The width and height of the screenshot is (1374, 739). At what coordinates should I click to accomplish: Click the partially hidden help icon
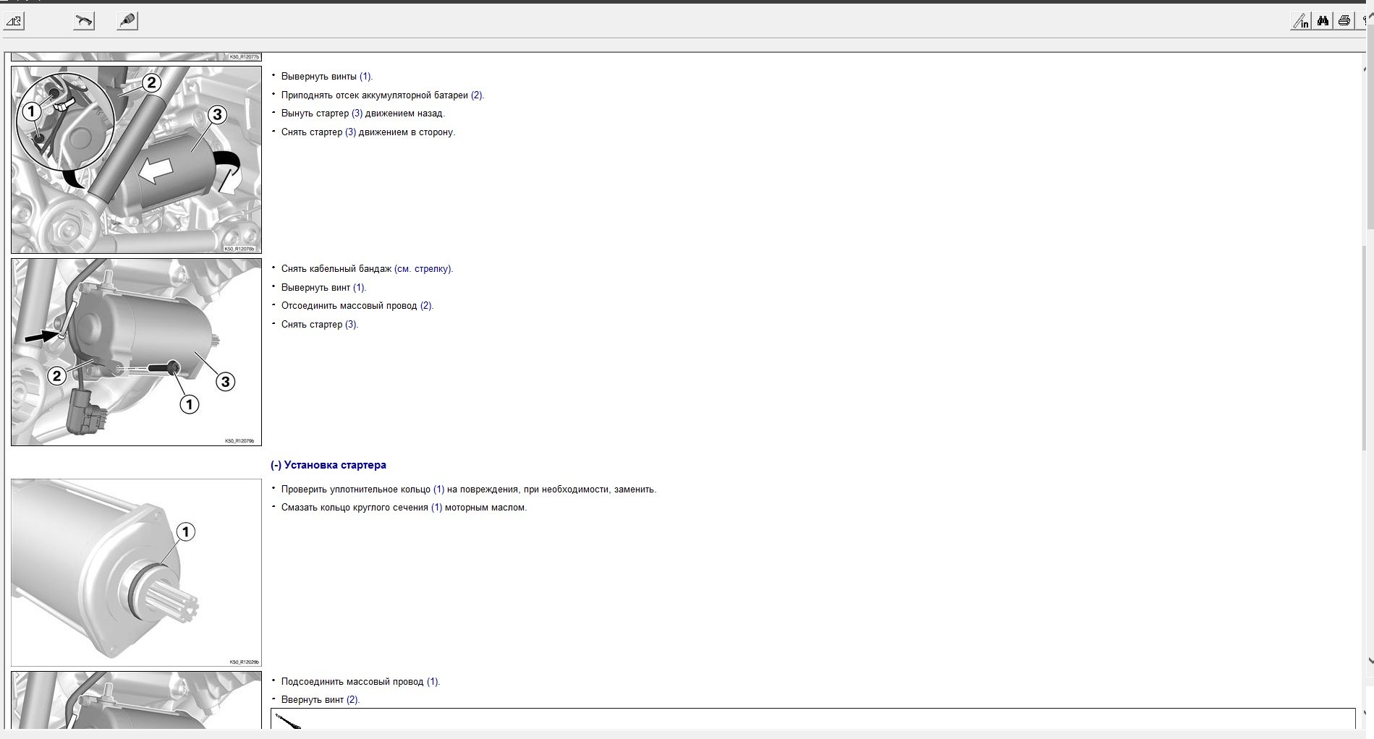coord(1365,21)
